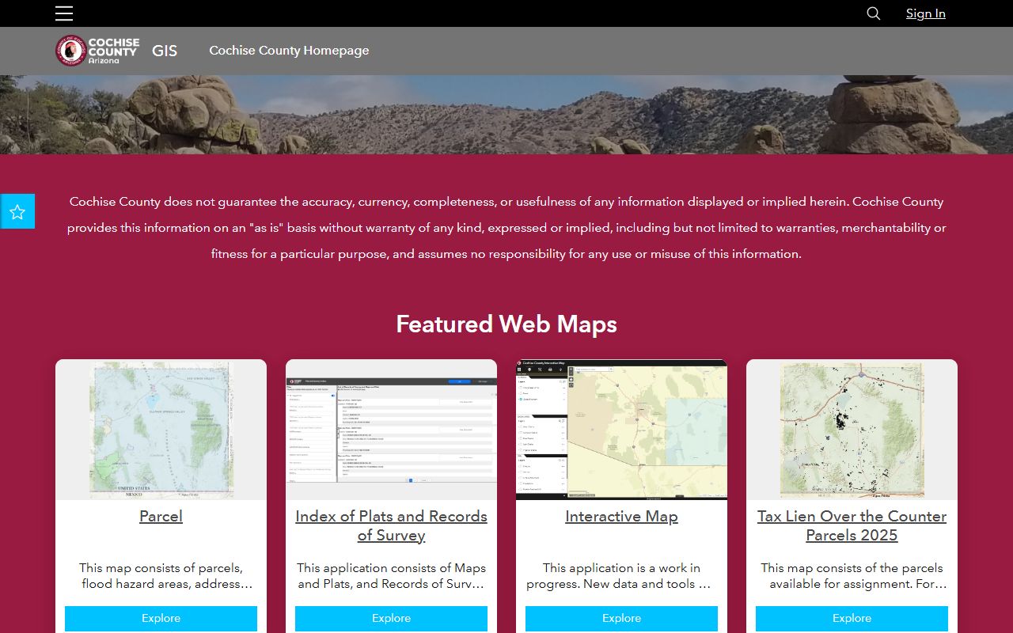This screenshot has width=1013, height=633.
Task: Click the Cochise County Arizona logo
Action: [x=97, y=51]
